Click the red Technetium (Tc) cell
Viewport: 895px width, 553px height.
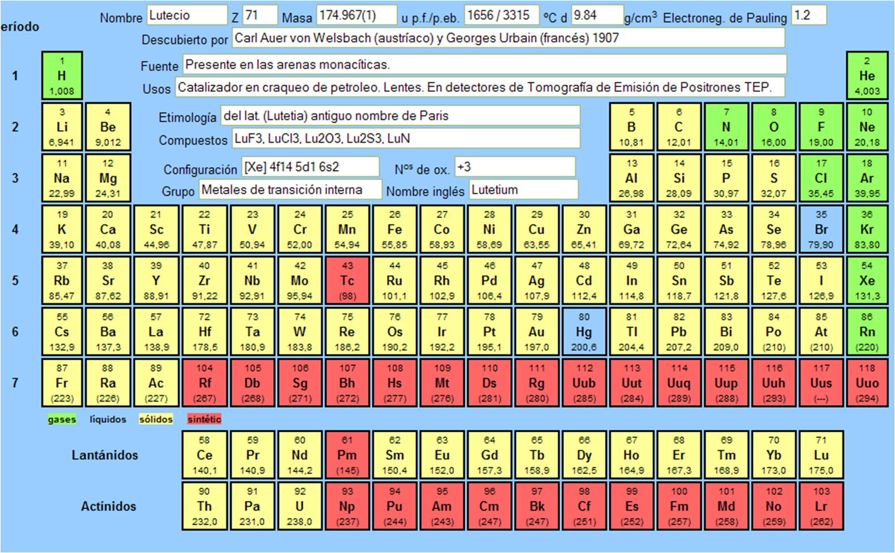tap(347, 280)
